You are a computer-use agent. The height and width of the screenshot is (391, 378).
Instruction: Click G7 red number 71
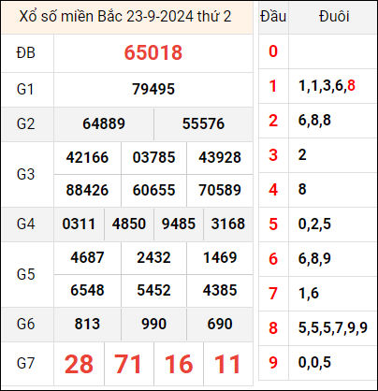point(128,364)
